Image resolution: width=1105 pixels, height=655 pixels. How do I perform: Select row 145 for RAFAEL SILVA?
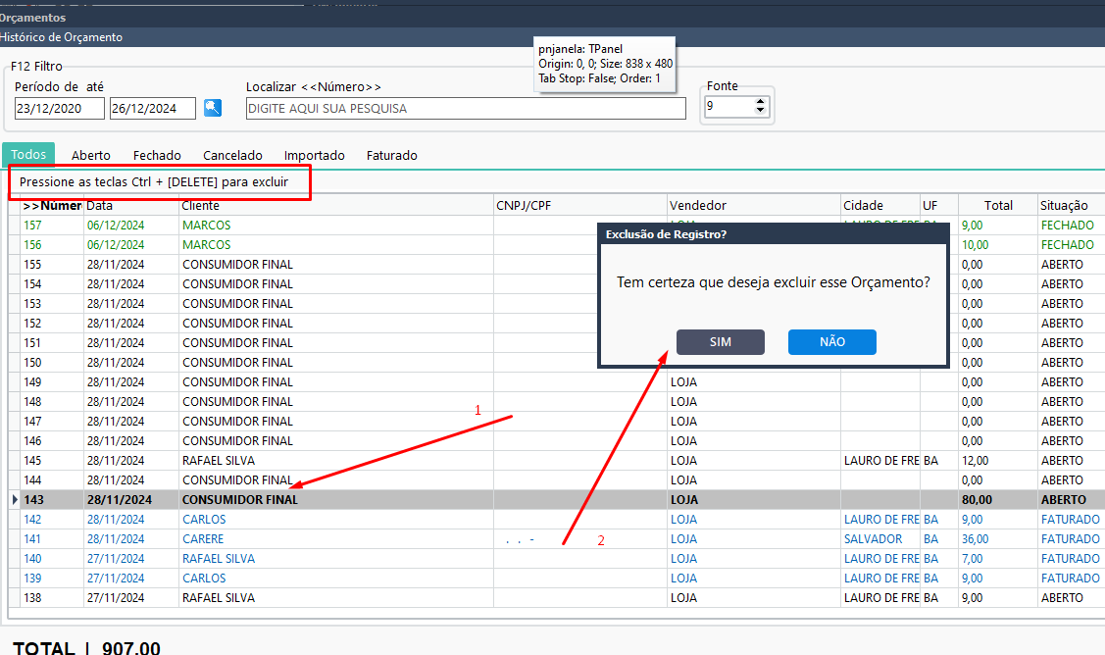coord(557,461)
